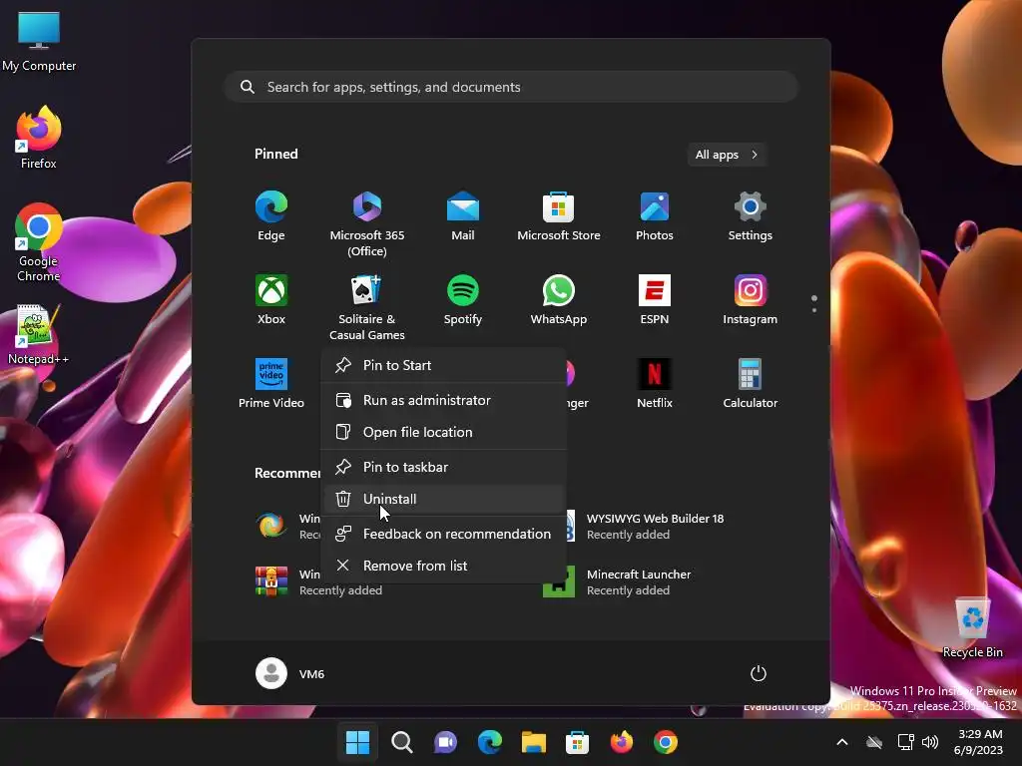
Task: Launch Spotify from pinned apps
Action: [463, 300]
